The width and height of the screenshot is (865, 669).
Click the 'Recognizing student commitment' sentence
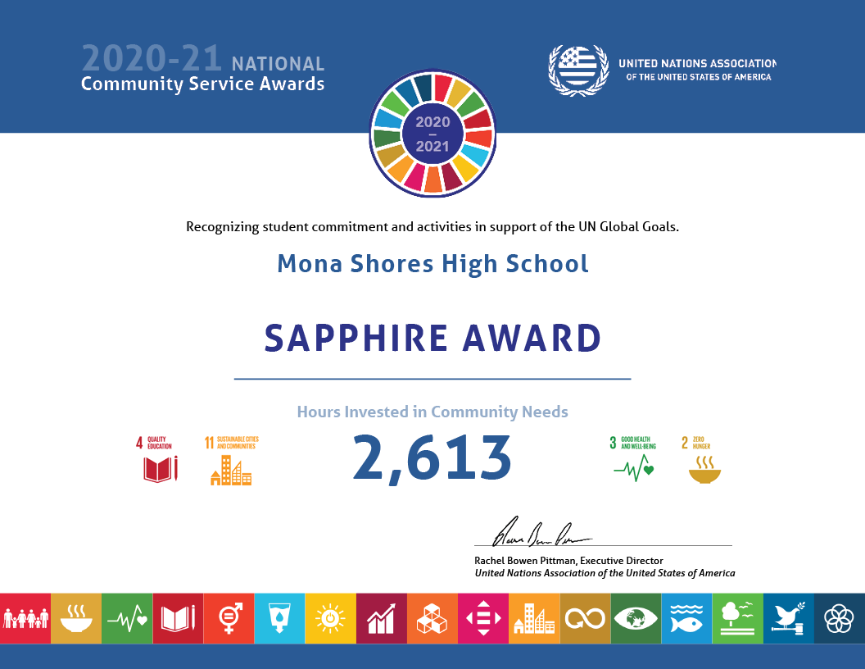432,227
